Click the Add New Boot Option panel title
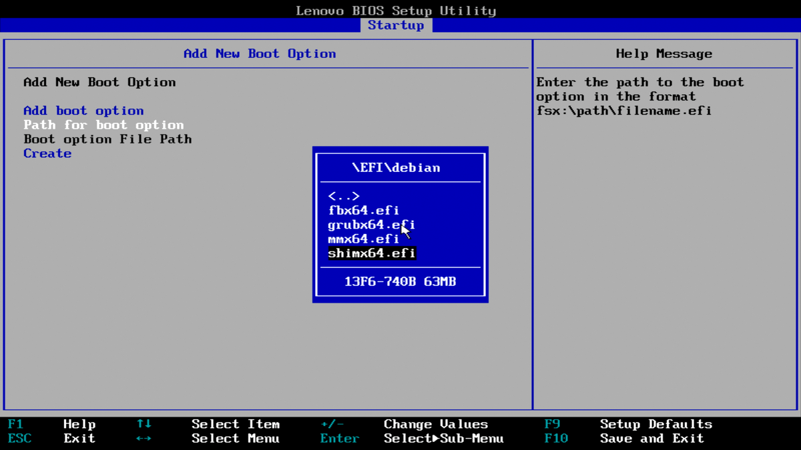The height and width of the screenshot is (450, 801). [260, 54]
